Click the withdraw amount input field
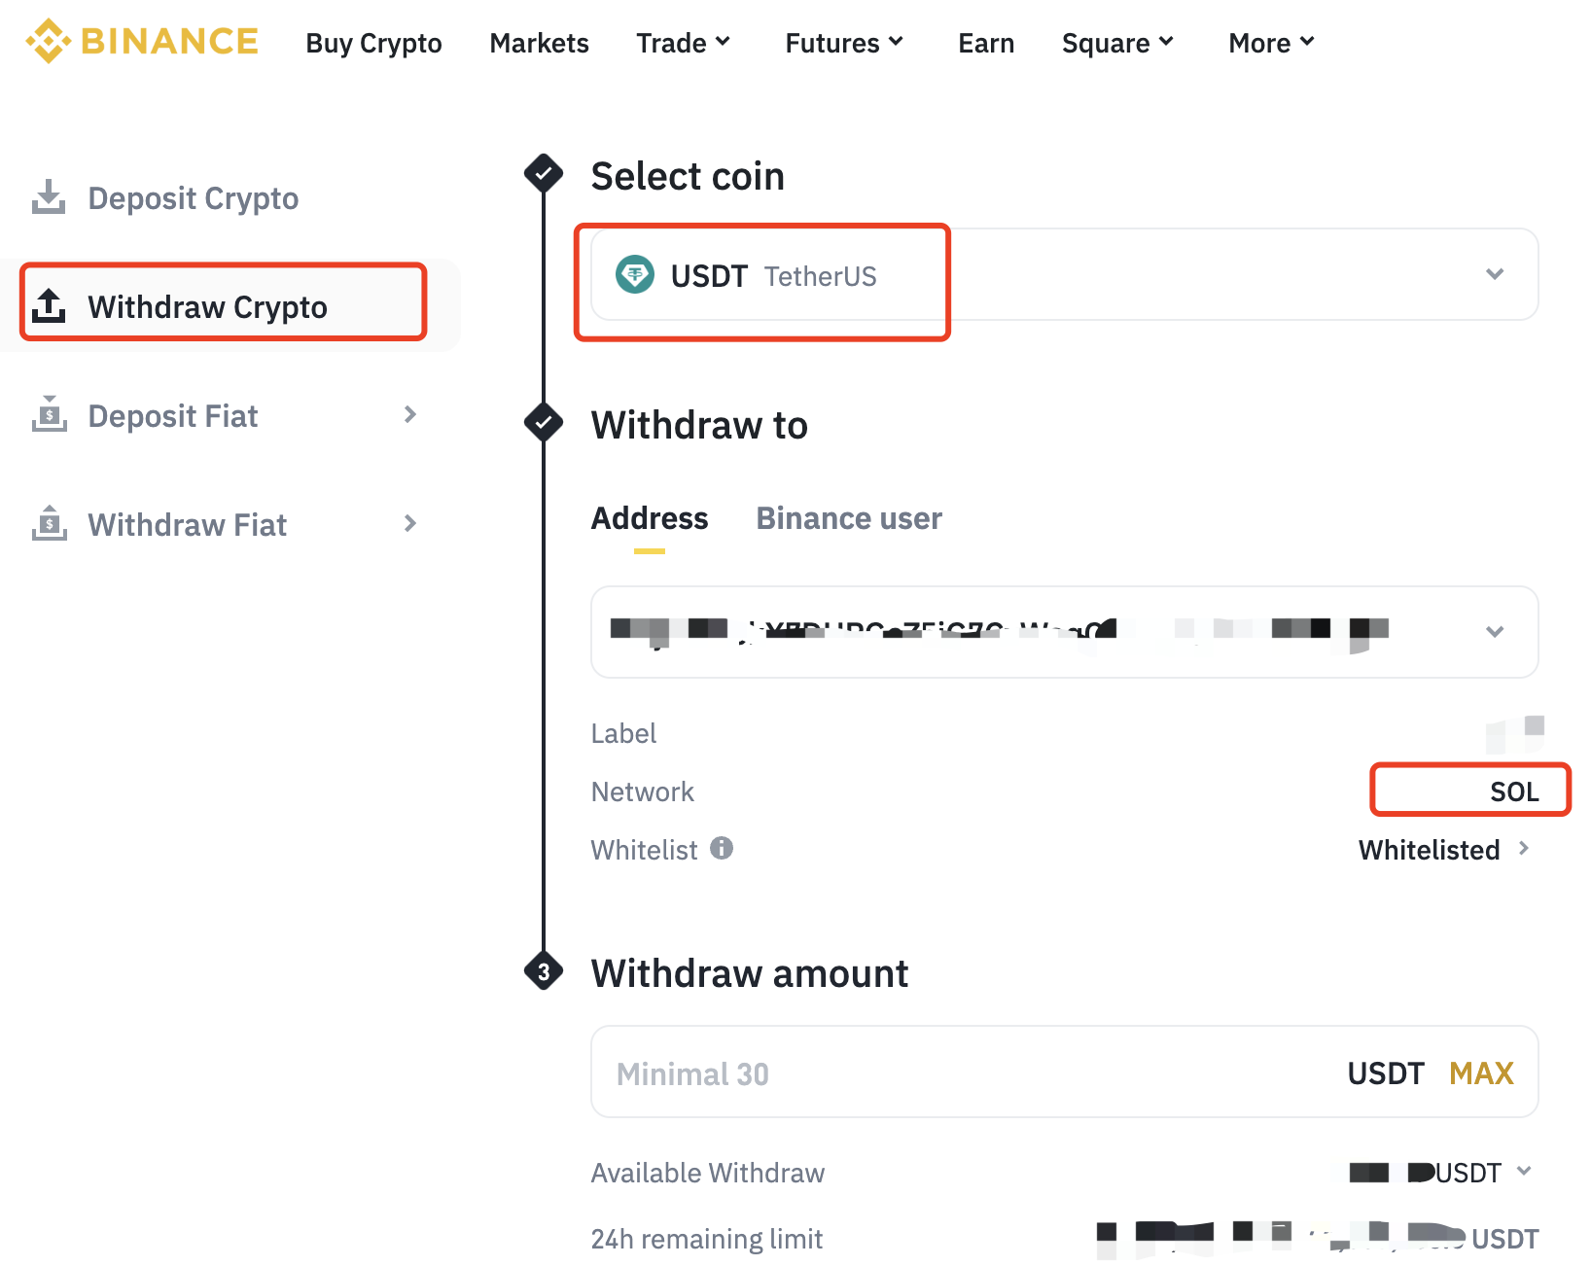The width and height of the screenshot is (1591, 1266). (1065, 1072)
